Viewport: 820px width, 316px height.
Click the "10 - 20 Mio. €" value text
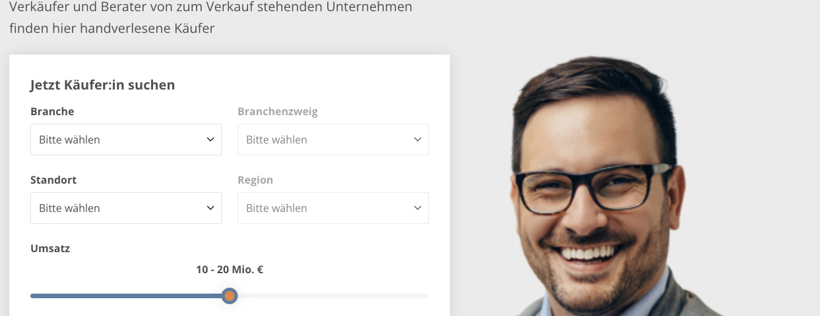coord(230,269)
